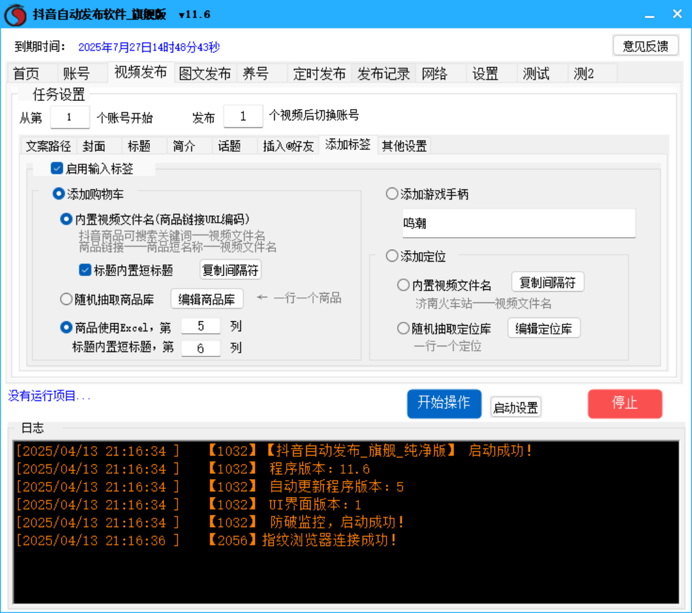Viewport: 692px width, 613px height.
Task: Choose 内置视频文件名 radio under 添加定位
Action: pyautogui.click(x=403, y=285)
